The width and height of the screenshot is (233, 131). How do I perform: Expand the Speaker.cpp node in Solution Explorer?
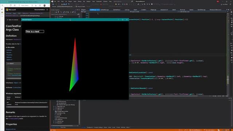(x=54, y=121)
